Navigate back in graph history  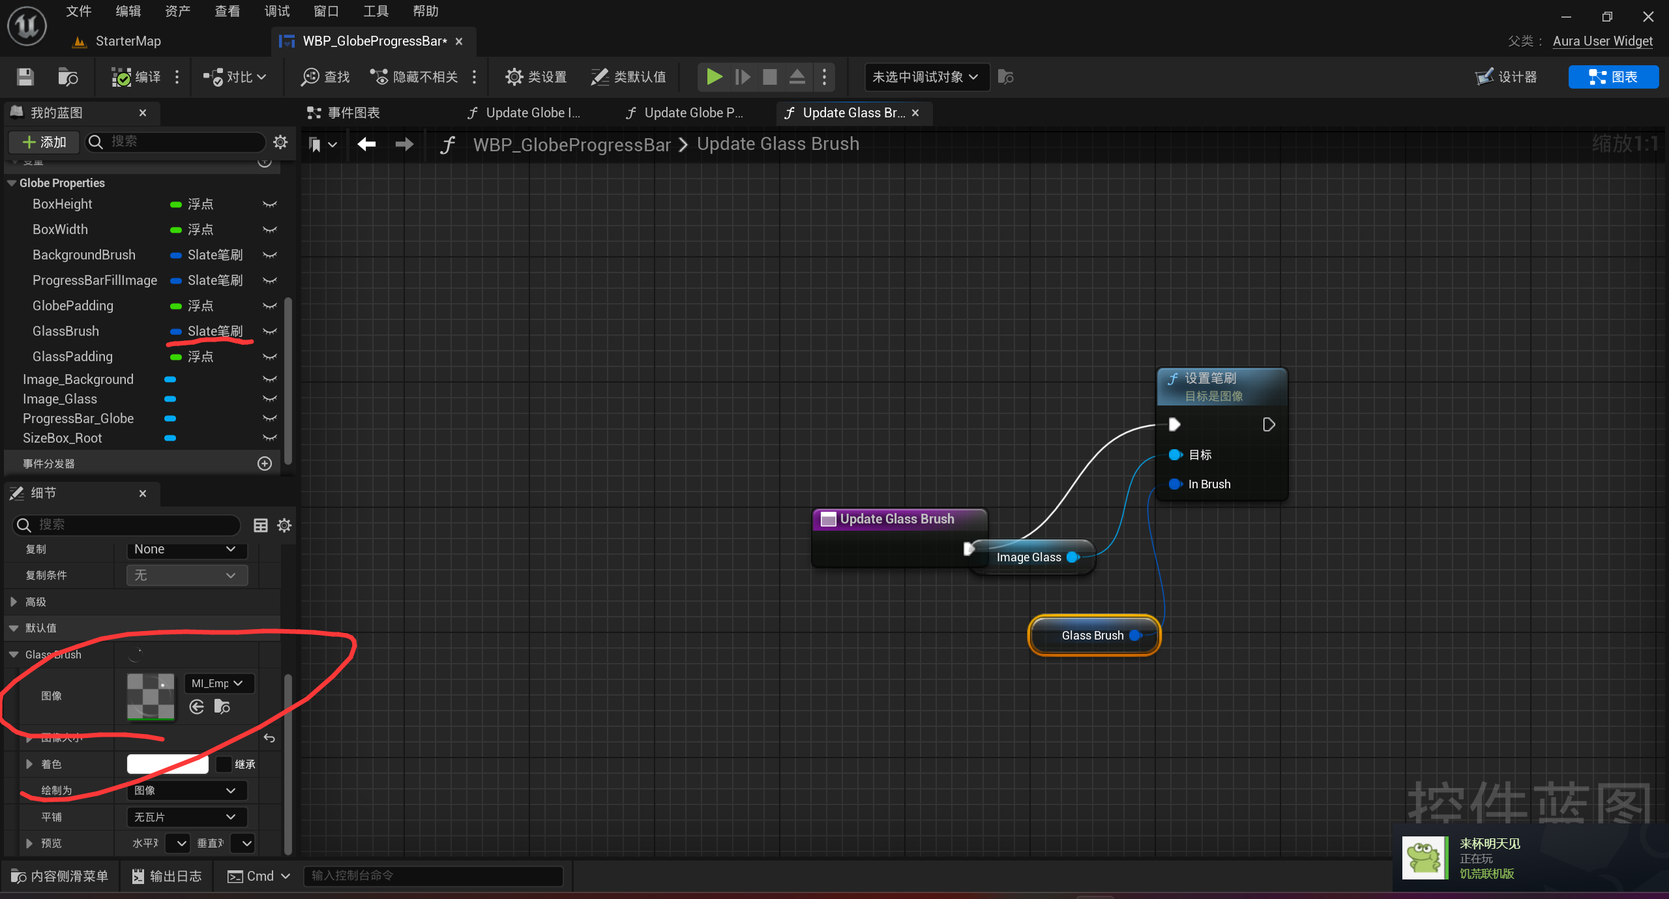[x=366, y=144]
